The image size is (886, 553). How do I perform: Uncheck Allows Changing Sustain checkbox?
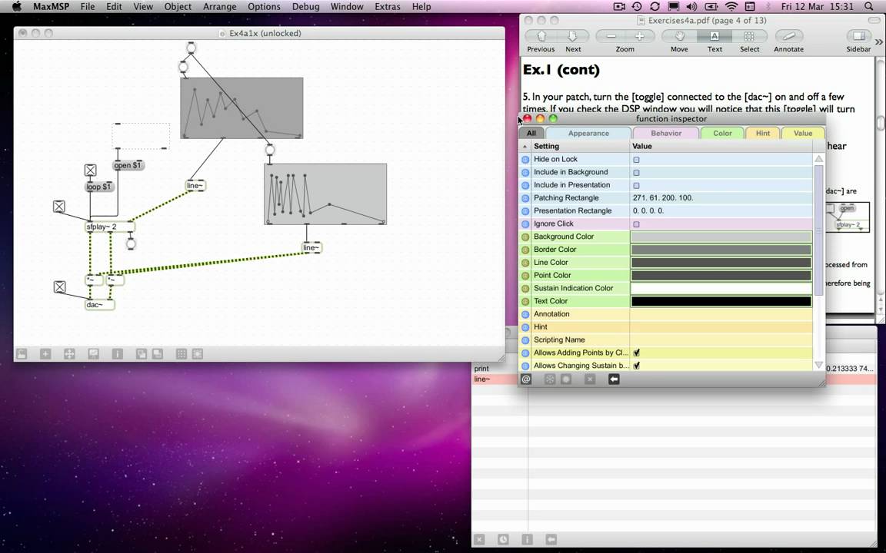636,366
